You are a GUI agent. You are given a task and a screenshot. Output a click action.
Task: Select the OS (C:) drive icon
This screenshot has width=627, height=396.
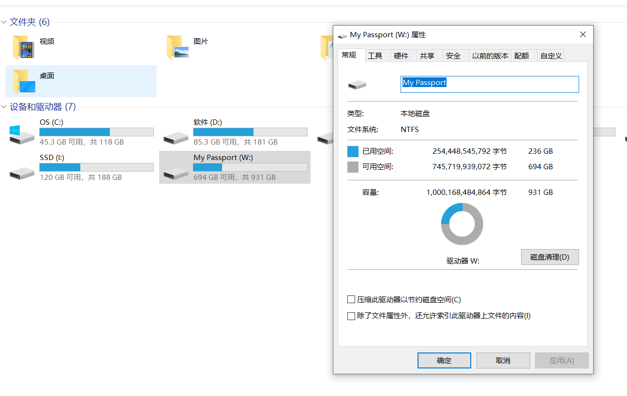(x=22, y=135)
